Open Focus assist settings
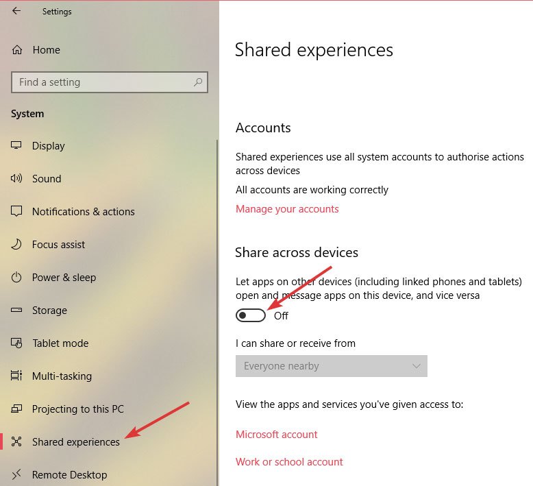The width and height of the screenshot is (533, 486). click(x=58, y=245)
